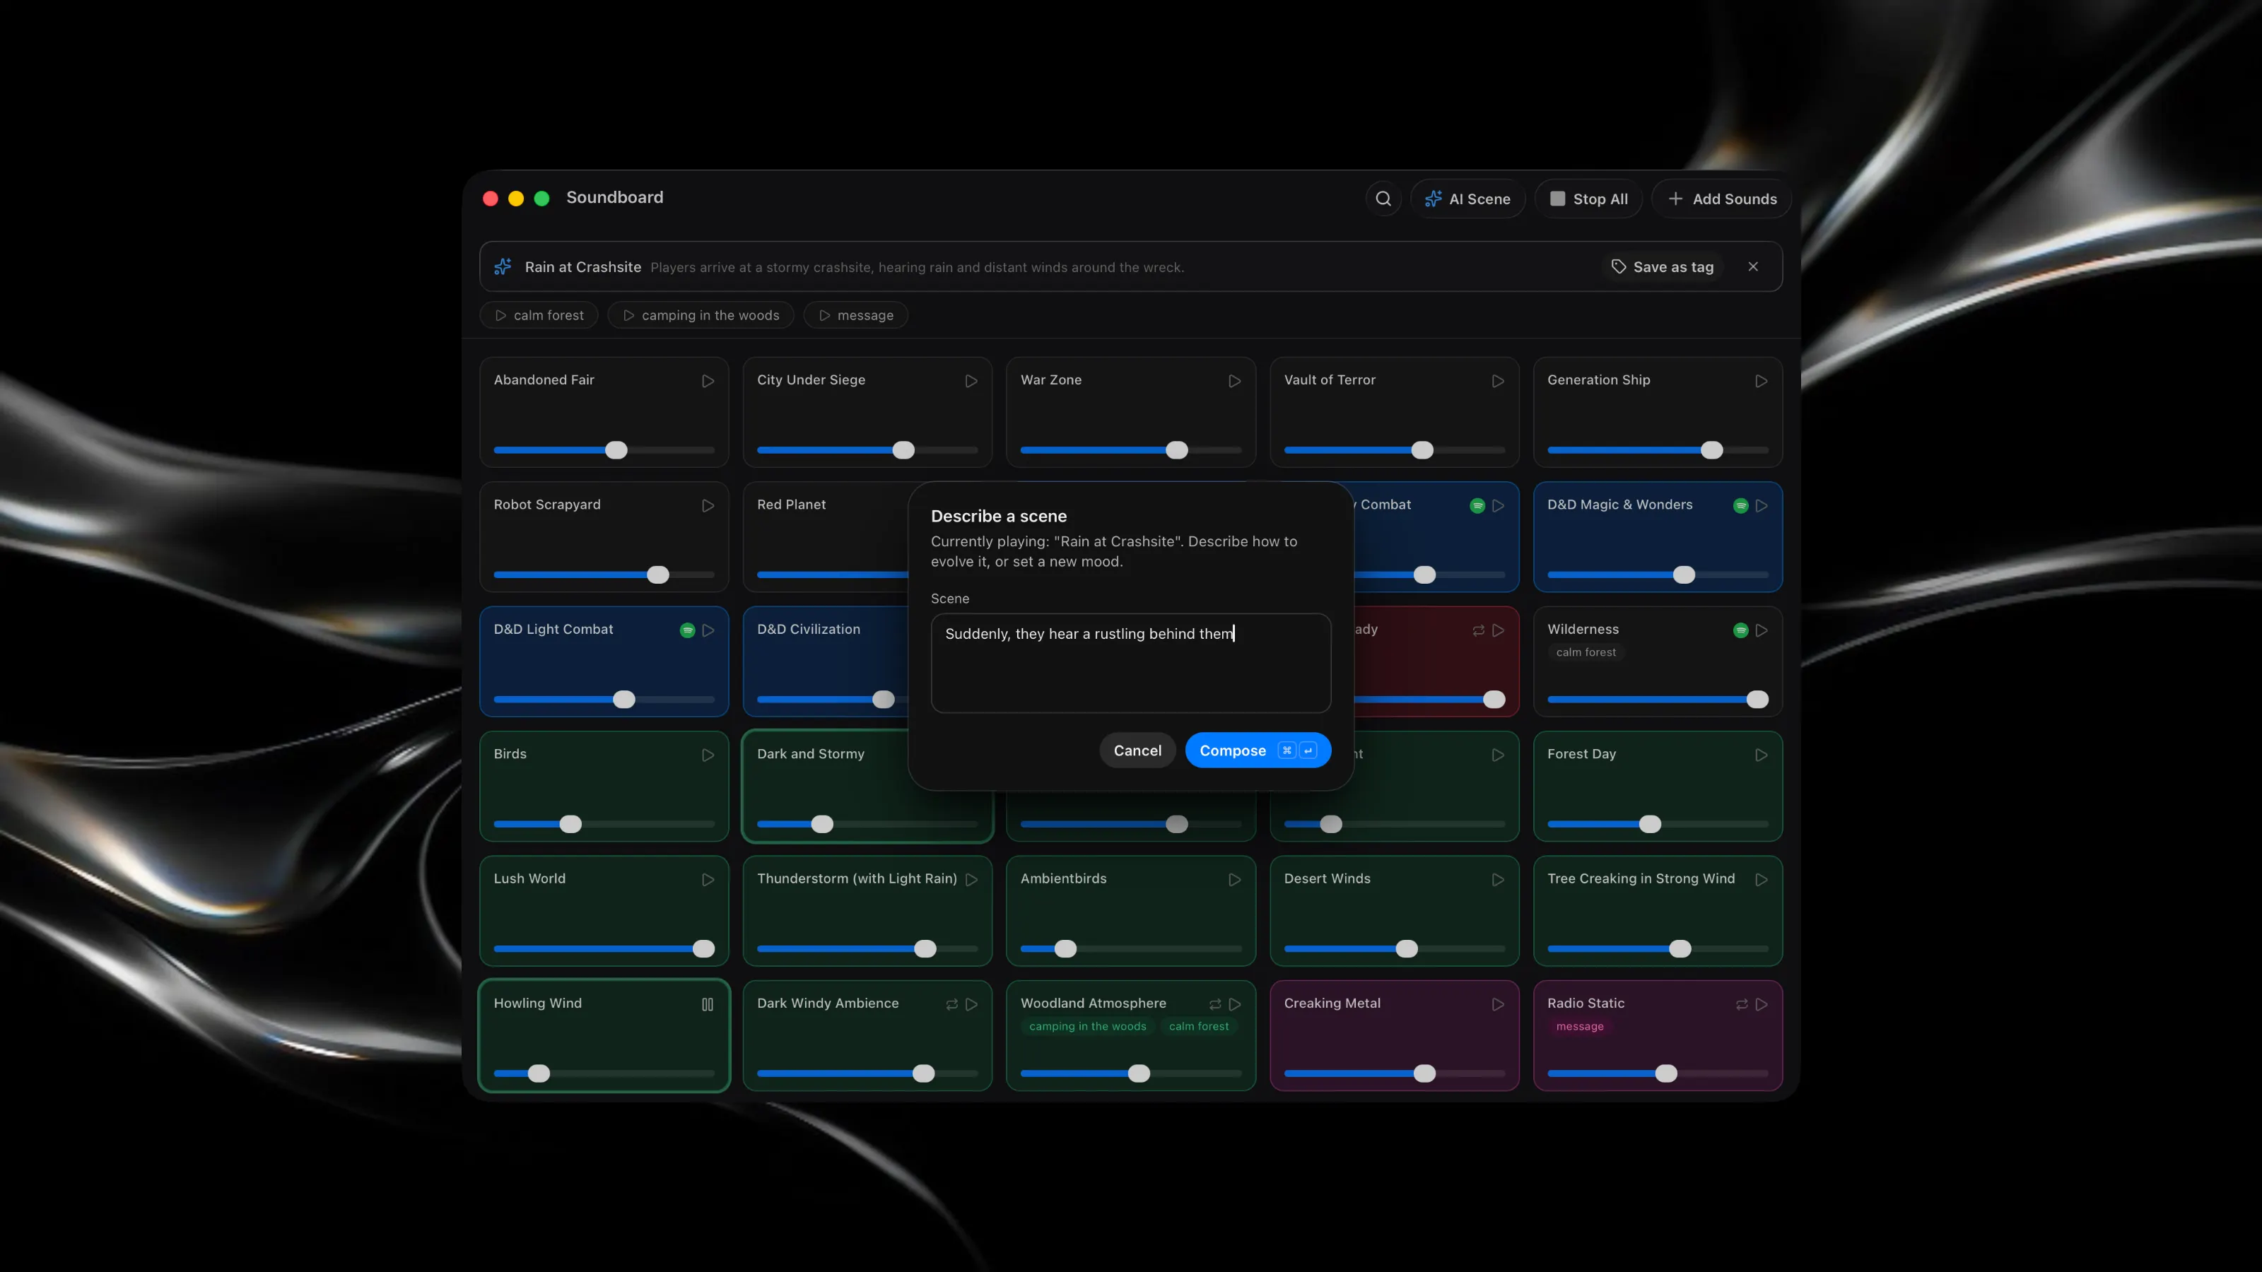Play City Under Siege sound

[x=971, y=381]
